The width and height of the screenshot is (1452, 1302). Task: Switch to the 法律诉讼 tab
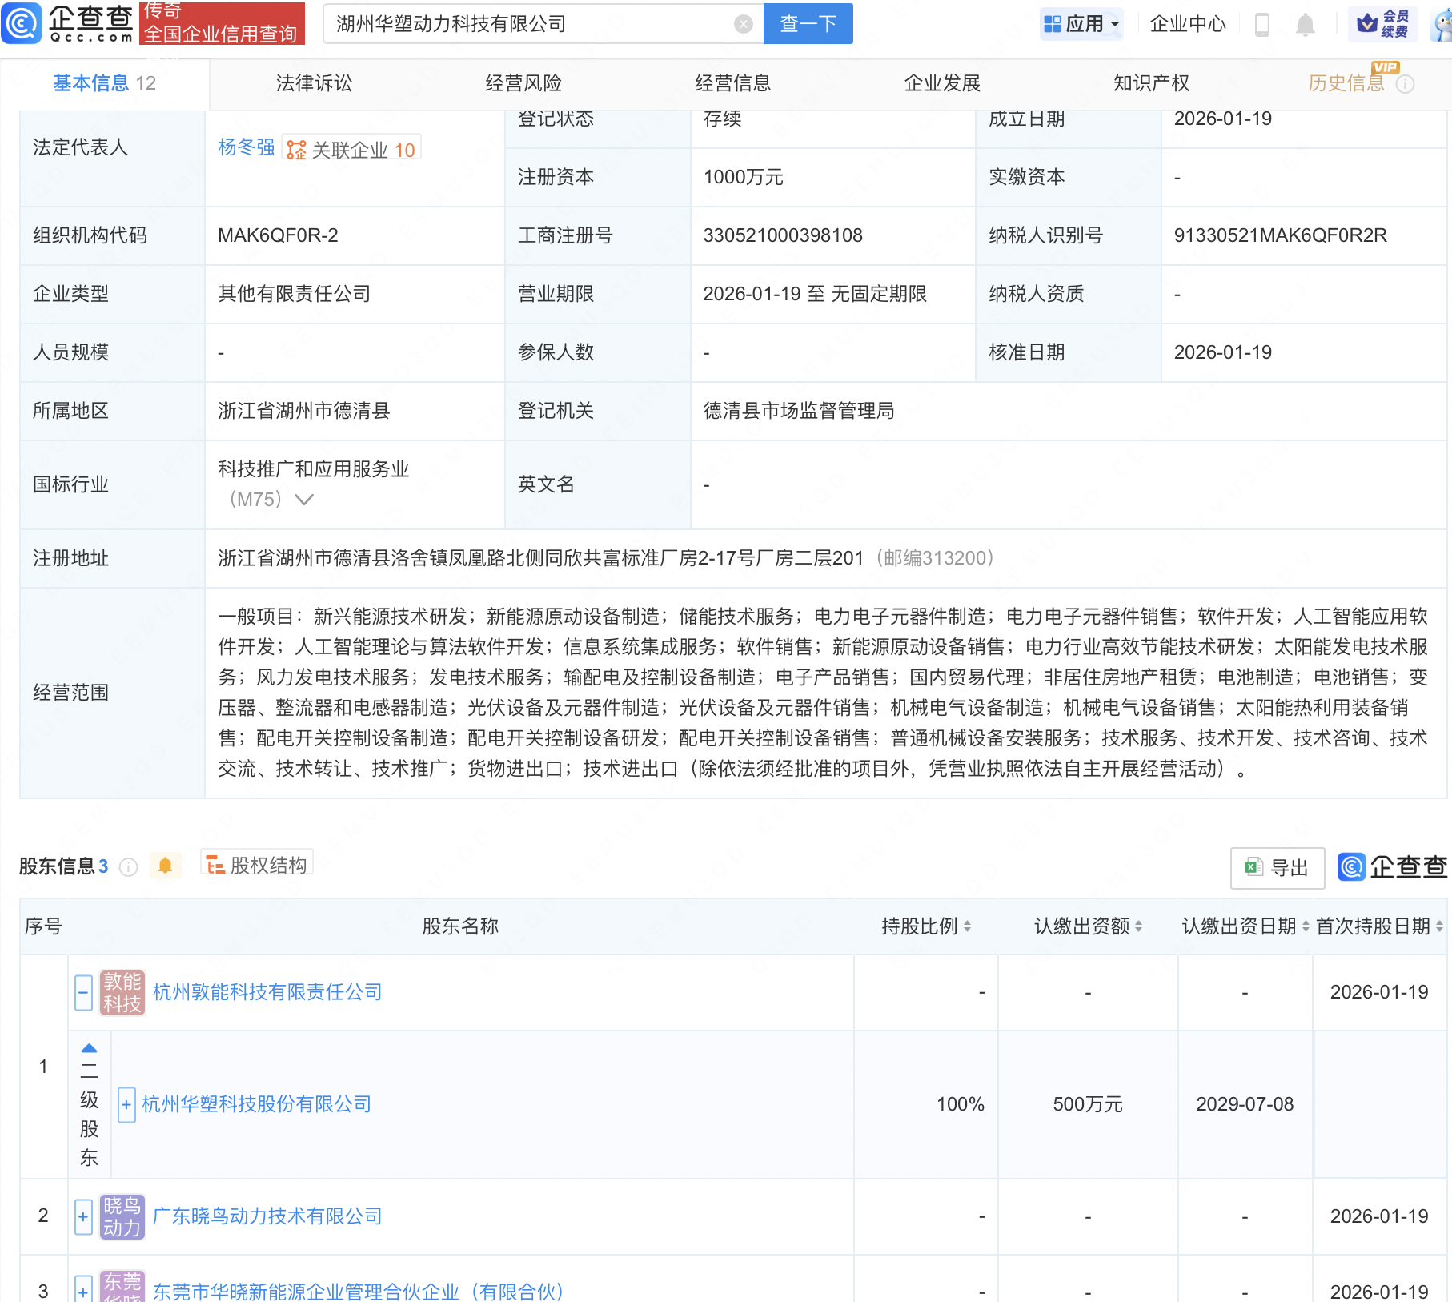click(313, 82)
